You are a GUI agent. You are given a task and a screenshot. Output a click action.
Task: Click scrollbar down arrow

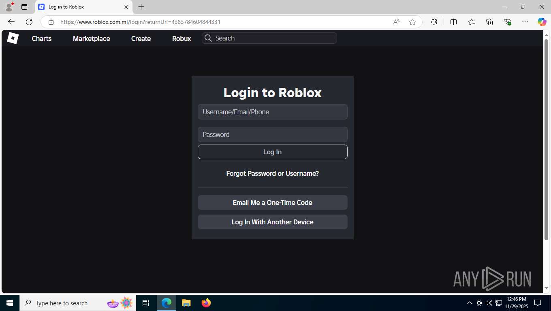coord(546,288)
